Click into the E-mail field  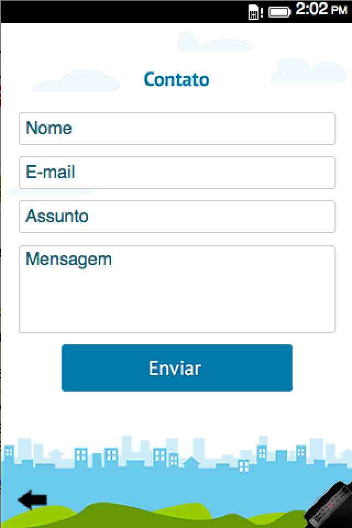pyautogui.click(x=177, y=173)
